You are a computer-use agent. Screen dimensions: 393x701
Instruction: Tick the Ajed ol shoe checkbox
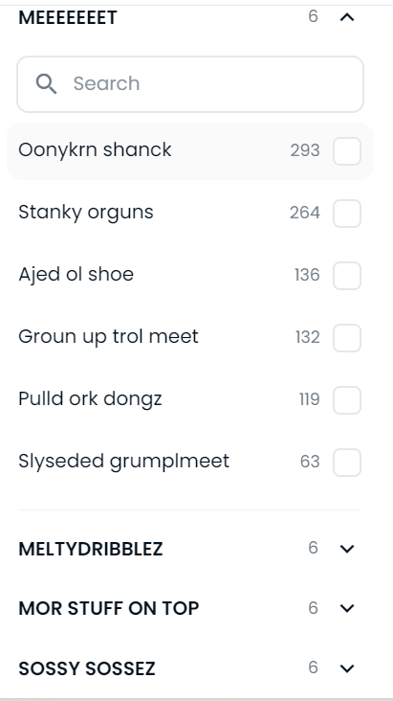coord(347,276)
